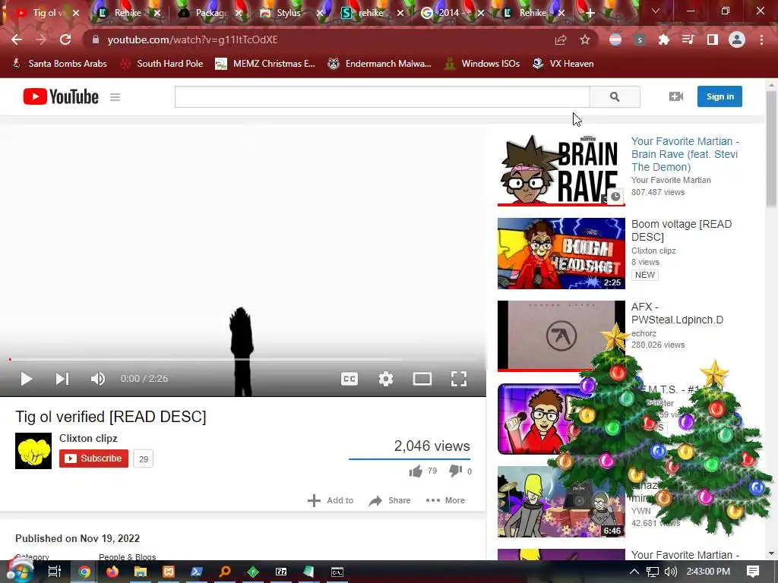Like the video with thumbs up
Image resolution: width=778 pixels, height=583 pixels.
coord(416,471)
